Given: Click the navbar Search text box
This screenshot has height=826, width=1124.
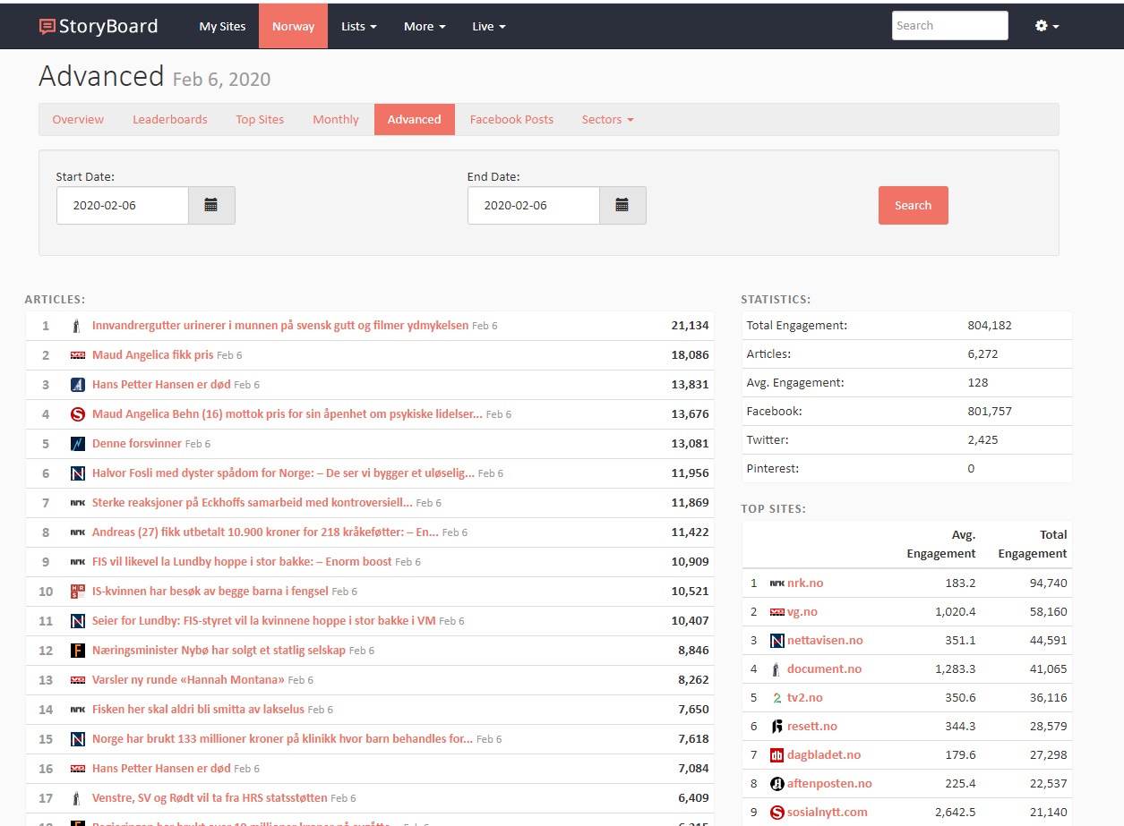Looking at the screenshot, I should coord(949,26).
